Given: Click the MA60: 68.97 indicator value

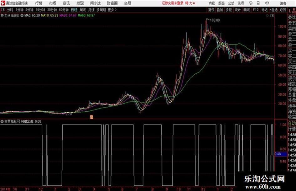Looking at the screenshot, I should pyautogui.click(x=86, y=15).
